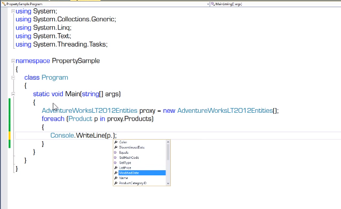Click the wrench icon beside DiscontinuedDate
This screenshot has height=209, width=341.
coord(116,147)
